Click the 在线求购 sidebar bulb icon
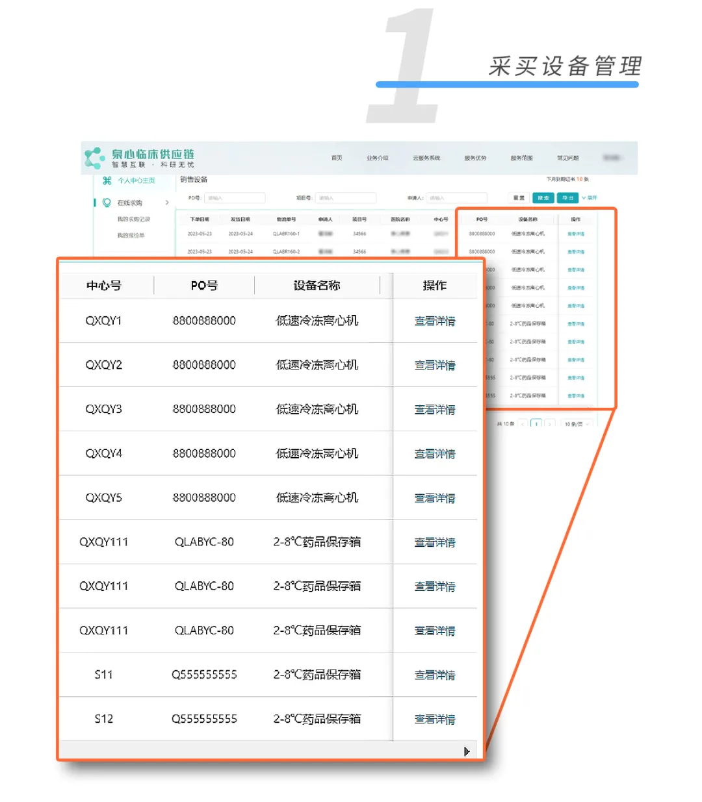Viewport: 702px width, 802px height. pyautogui.click(x=107, y=203)
